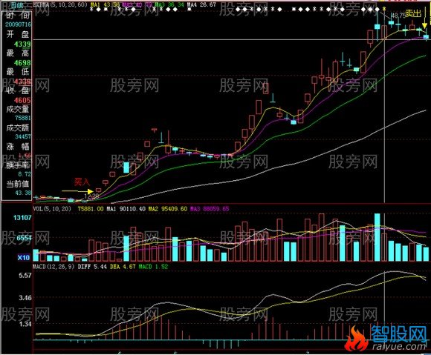This screenshot has width=431, height=355.
Task: Open the MACD(12,26,9) indicator label
Action: tap(54, 267)
